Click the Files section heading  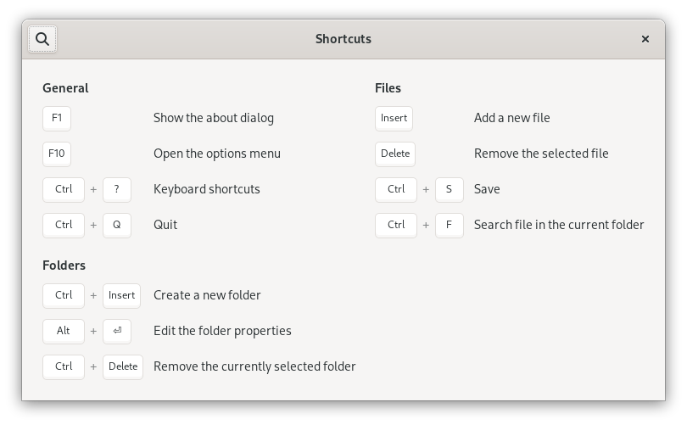(x=388, y=88)
